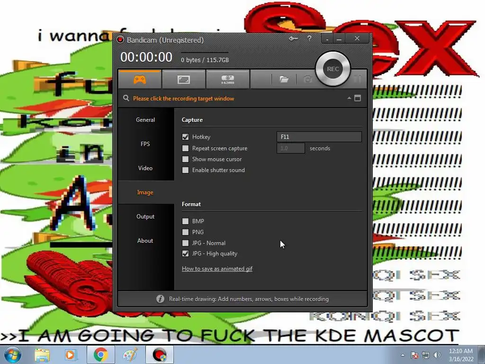Screen dimensions: 485x364
Task: Select JPG - Normal format checkbox
Action: coord(185,243)
